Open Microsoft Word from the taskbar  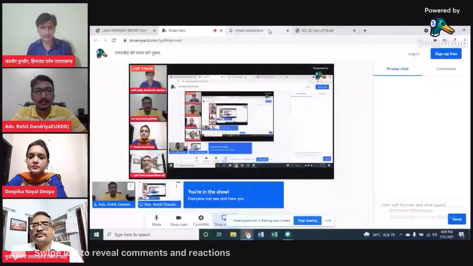tap(261, 235)
